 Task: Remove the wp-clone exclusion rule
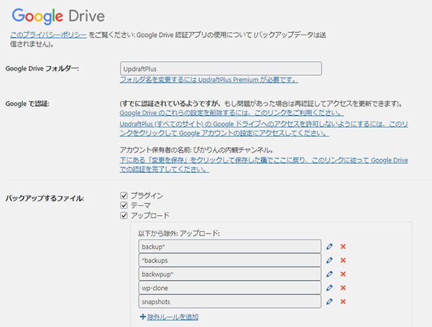coord(343,288)
